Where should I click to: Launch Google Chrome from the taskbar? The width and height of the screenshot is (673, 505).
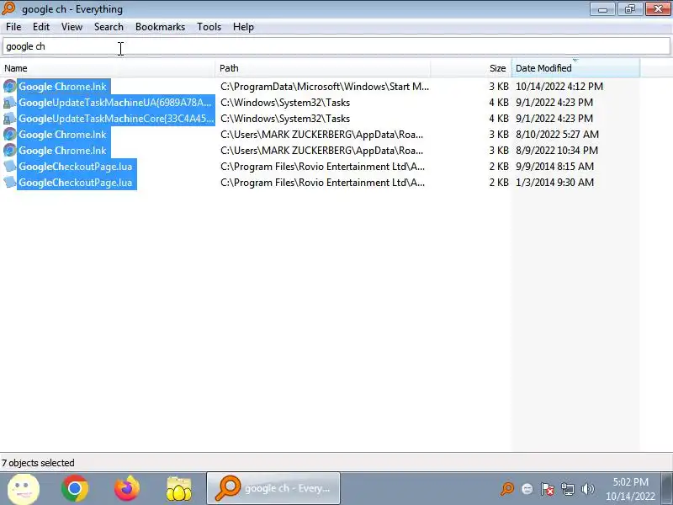point(75,489)
